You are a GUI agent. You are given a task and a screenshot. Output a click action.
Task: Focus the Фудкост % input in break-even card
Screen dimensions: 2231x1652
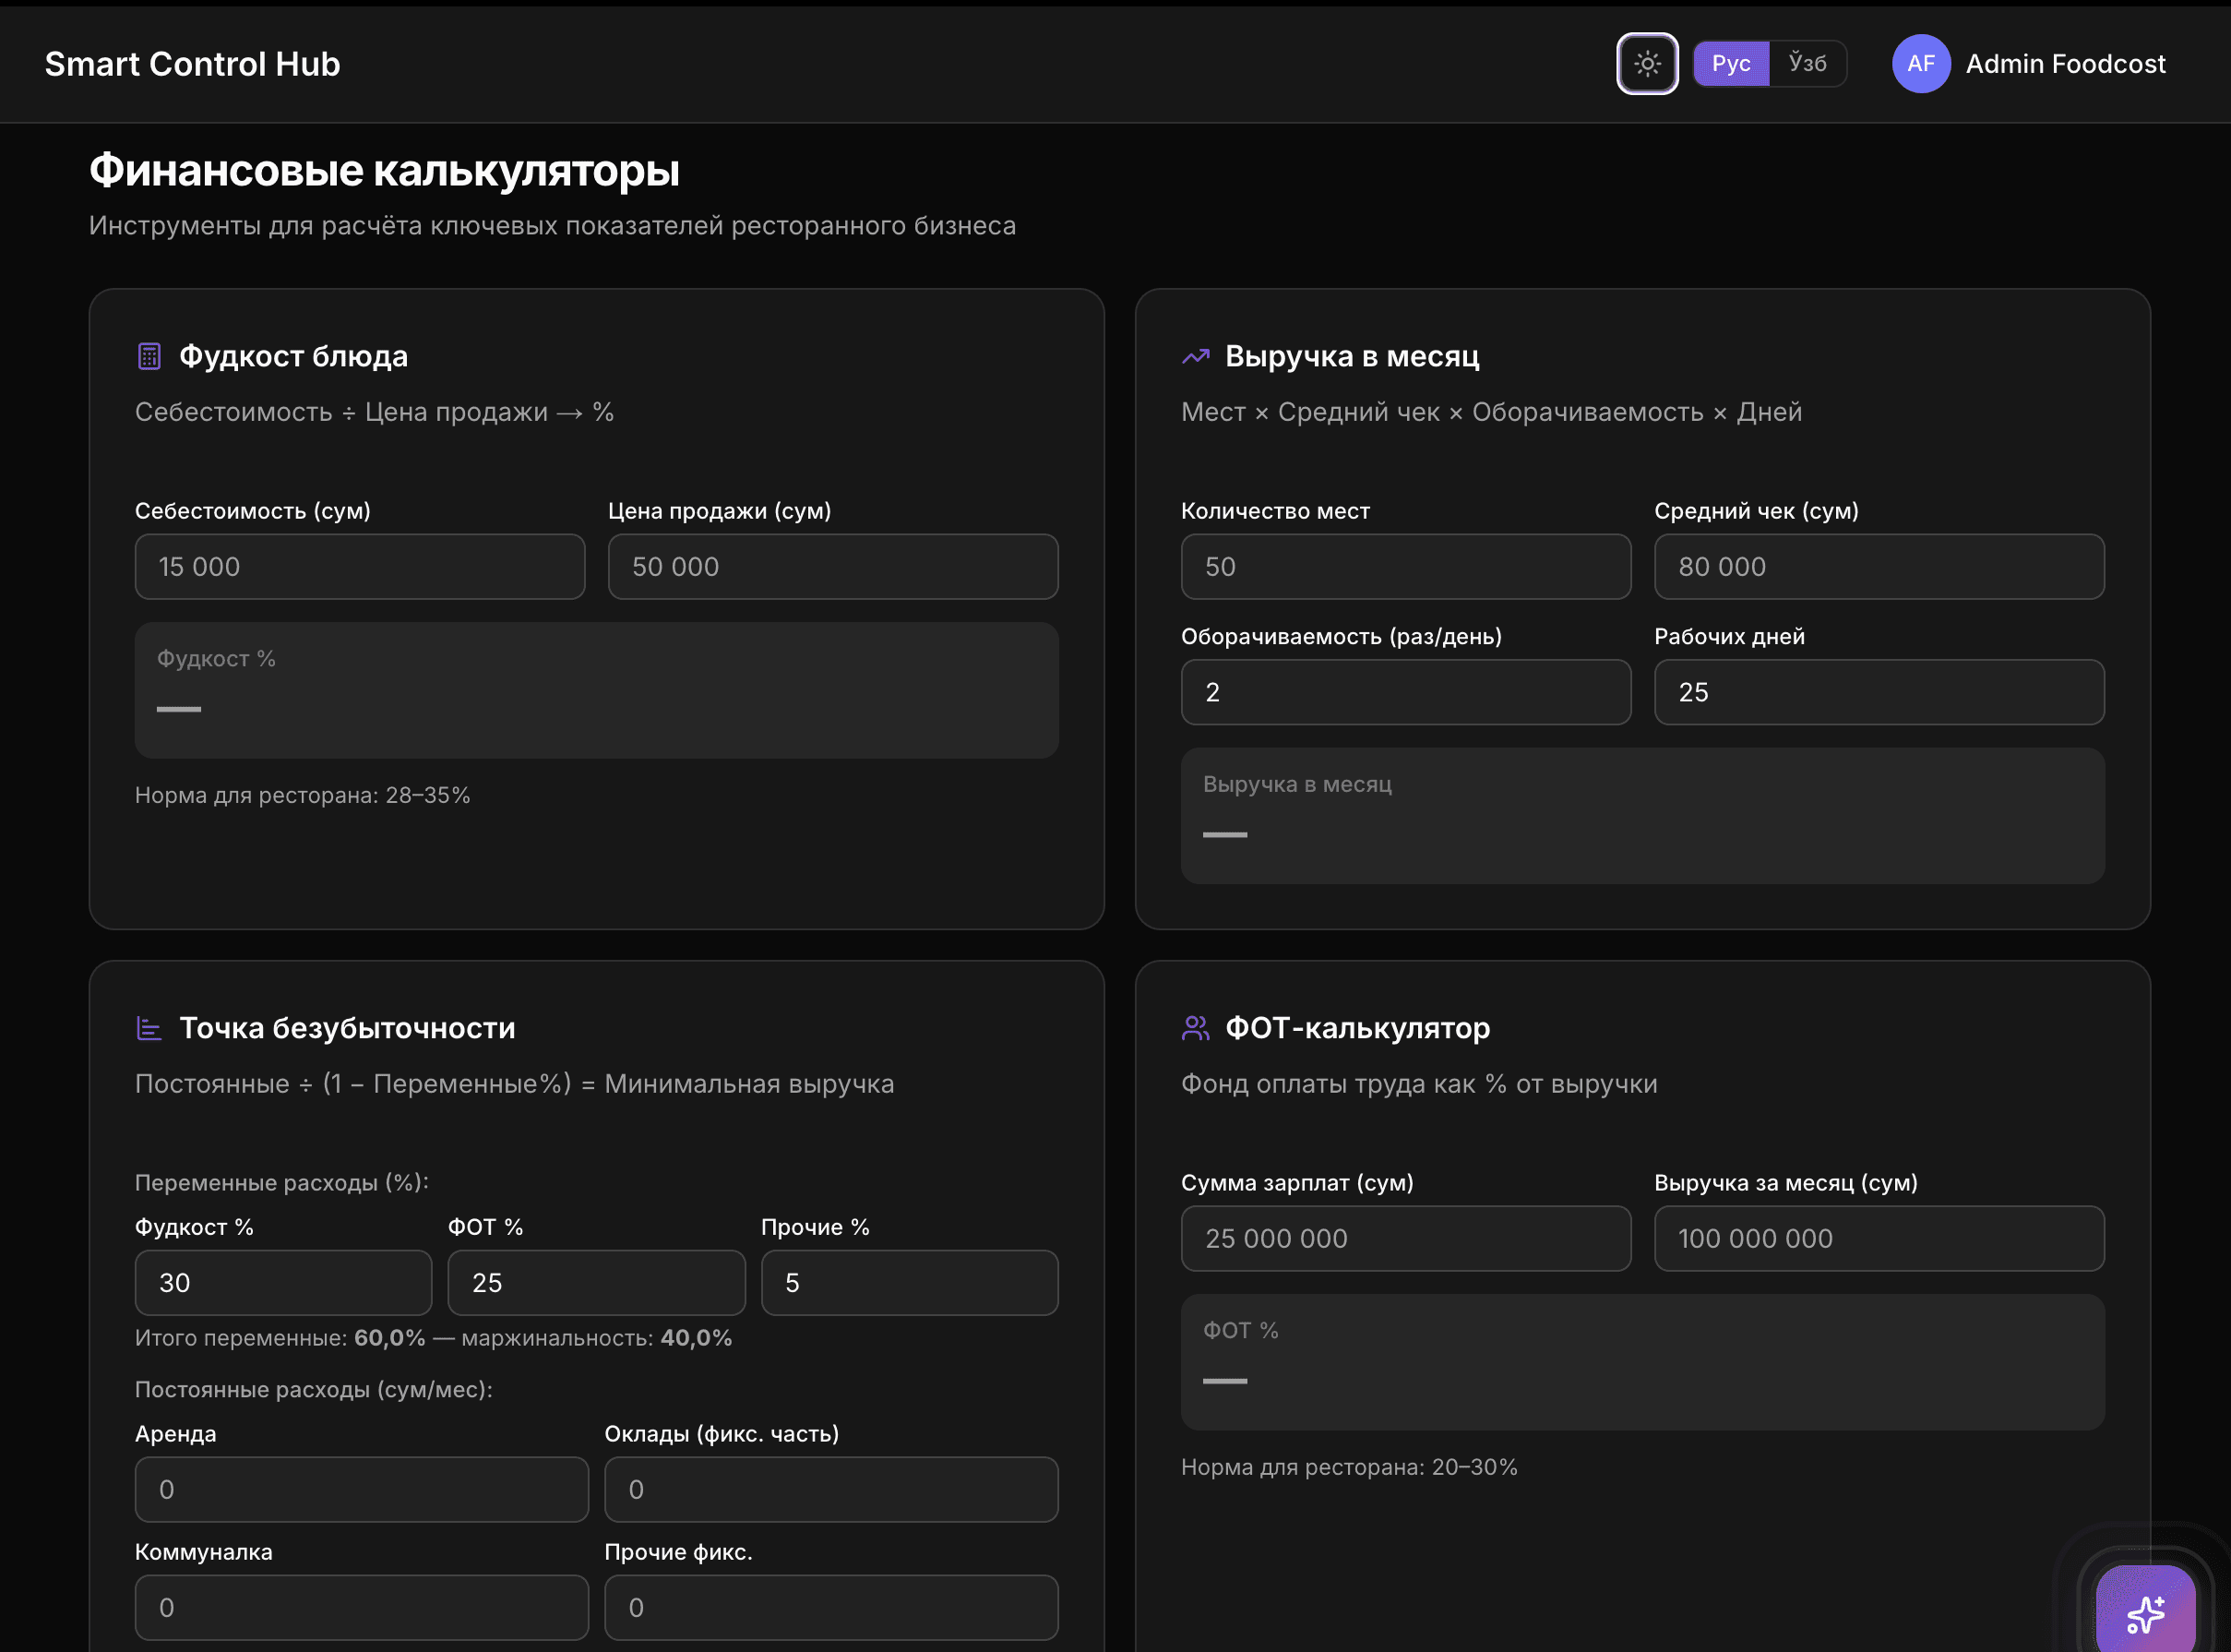[284, 1283]
